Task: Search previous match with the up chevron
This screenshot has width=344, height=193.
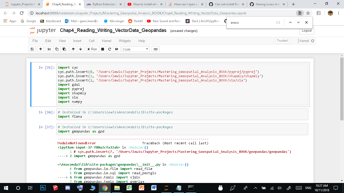Action: (290, 22)
